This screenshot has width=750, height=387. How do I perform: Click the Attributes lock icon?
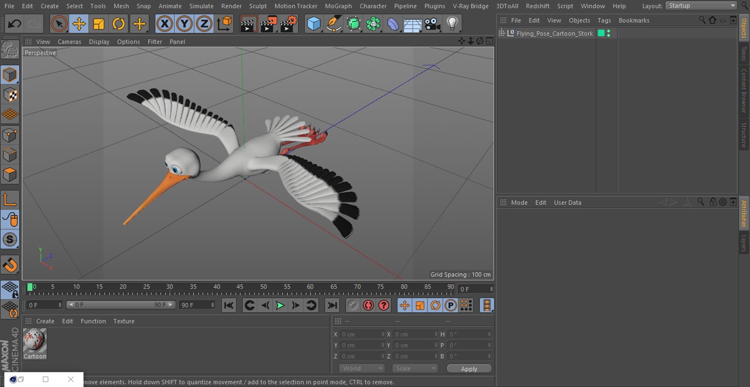[x=713, y=202]
